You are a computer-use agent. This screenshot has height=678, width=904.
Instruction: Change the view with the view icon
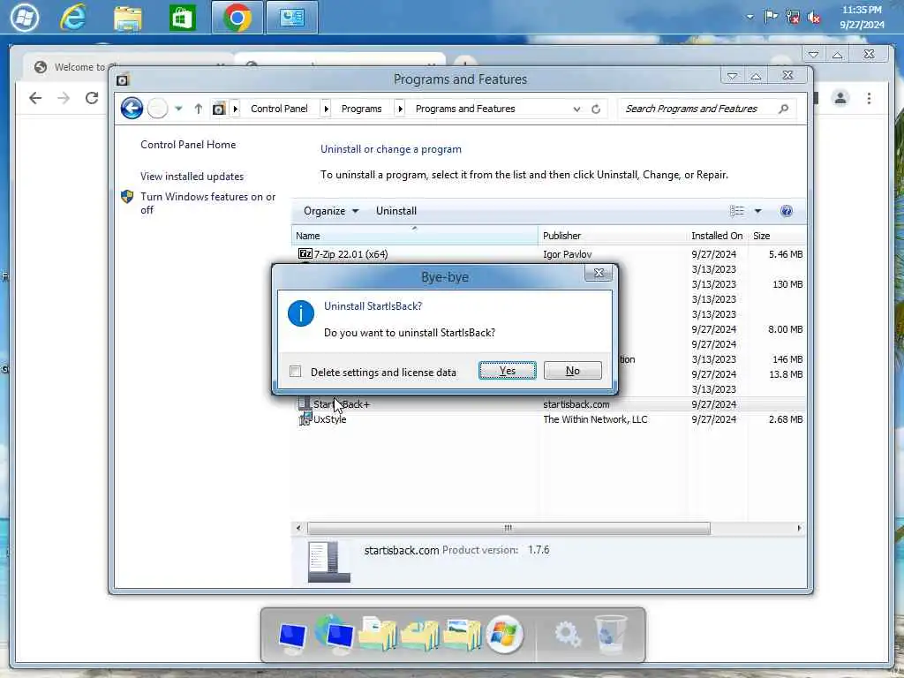pyautogui.click(x=737, y=211)
